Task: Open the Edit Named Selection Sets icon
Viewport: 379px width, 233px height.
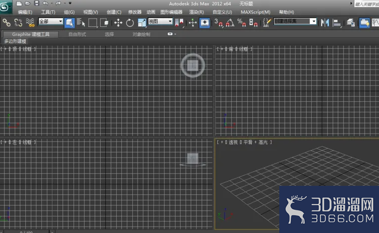Action: pos(267,22)
